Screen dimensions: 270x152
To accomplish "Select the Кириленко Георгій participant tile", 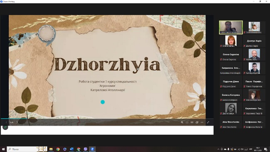I will tap(254, 108).
